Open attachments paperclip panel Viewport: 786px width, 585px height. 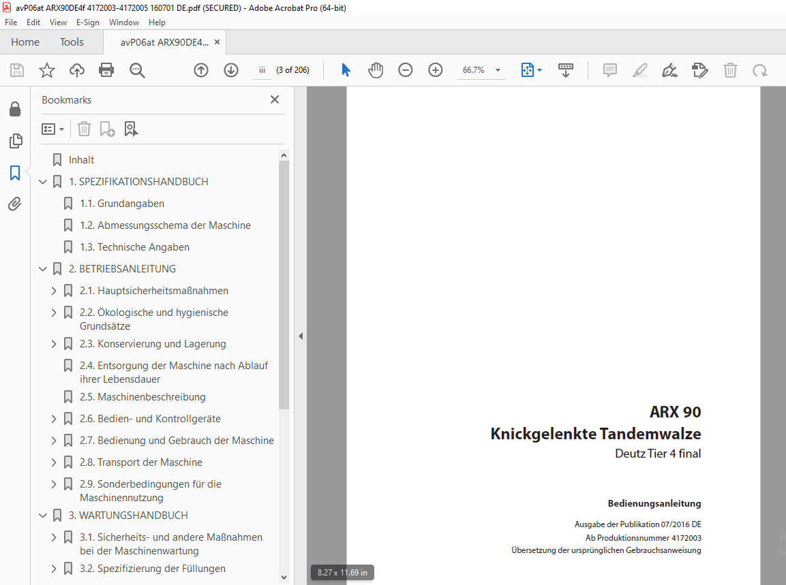tap(14, 204)
